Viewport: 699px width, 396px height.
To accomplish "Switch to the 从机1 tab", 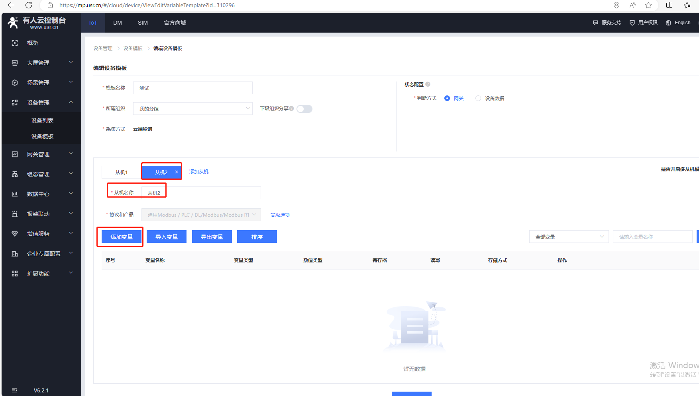I will point(122,172).
